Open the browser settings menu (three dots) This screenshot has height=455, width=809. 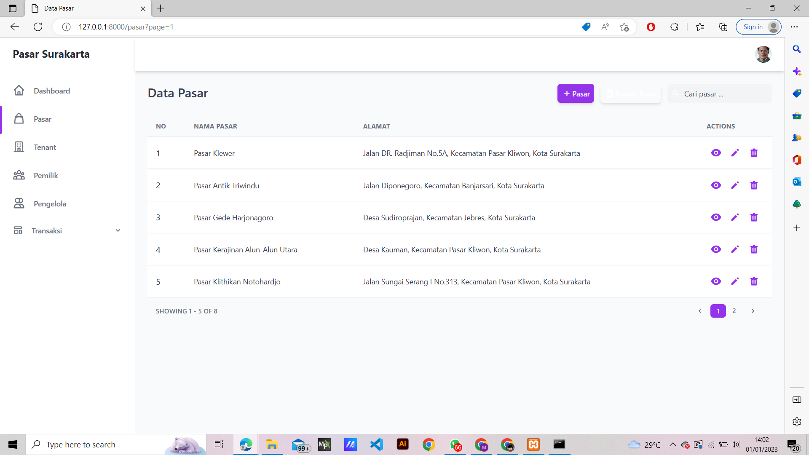pos(795,27)
